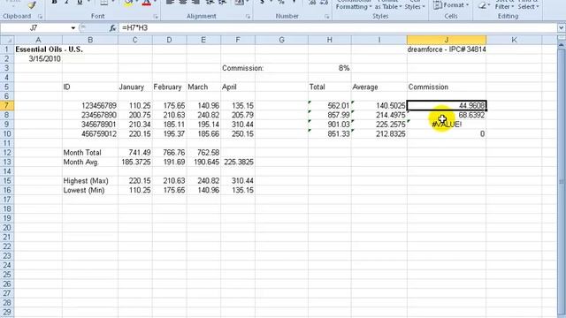566x318 pixels.
Task: Select the commission cell showing 0
Action: click(x=447, y=133)
